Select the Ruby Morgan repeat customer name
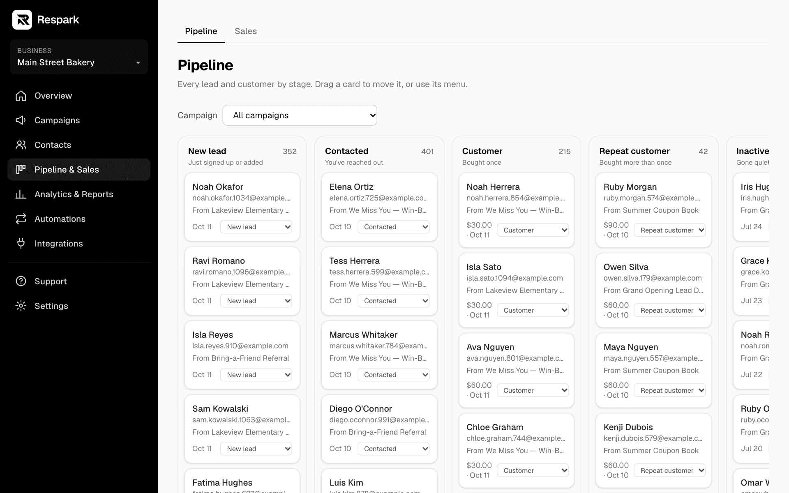This screenshot has height=493, width=789. [x=630, y=187]
